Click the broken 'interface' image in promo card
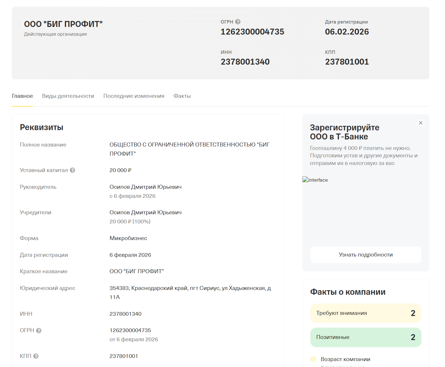 pos(315,180)
